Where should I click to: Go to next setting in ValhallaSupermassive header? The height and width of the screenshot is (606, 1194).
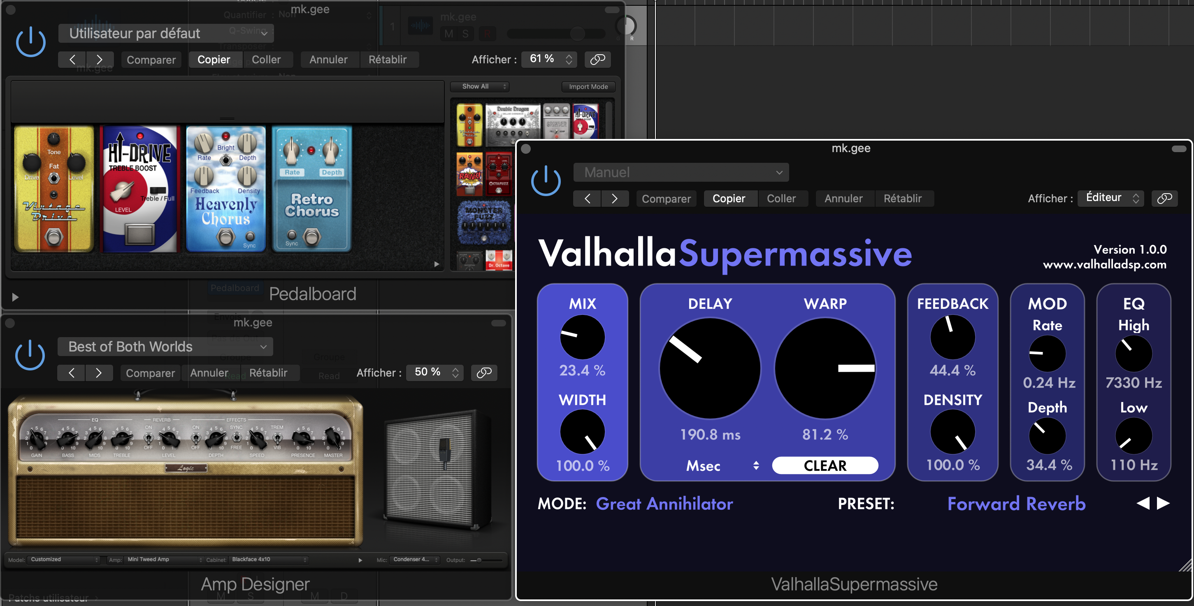pos(615,199)
